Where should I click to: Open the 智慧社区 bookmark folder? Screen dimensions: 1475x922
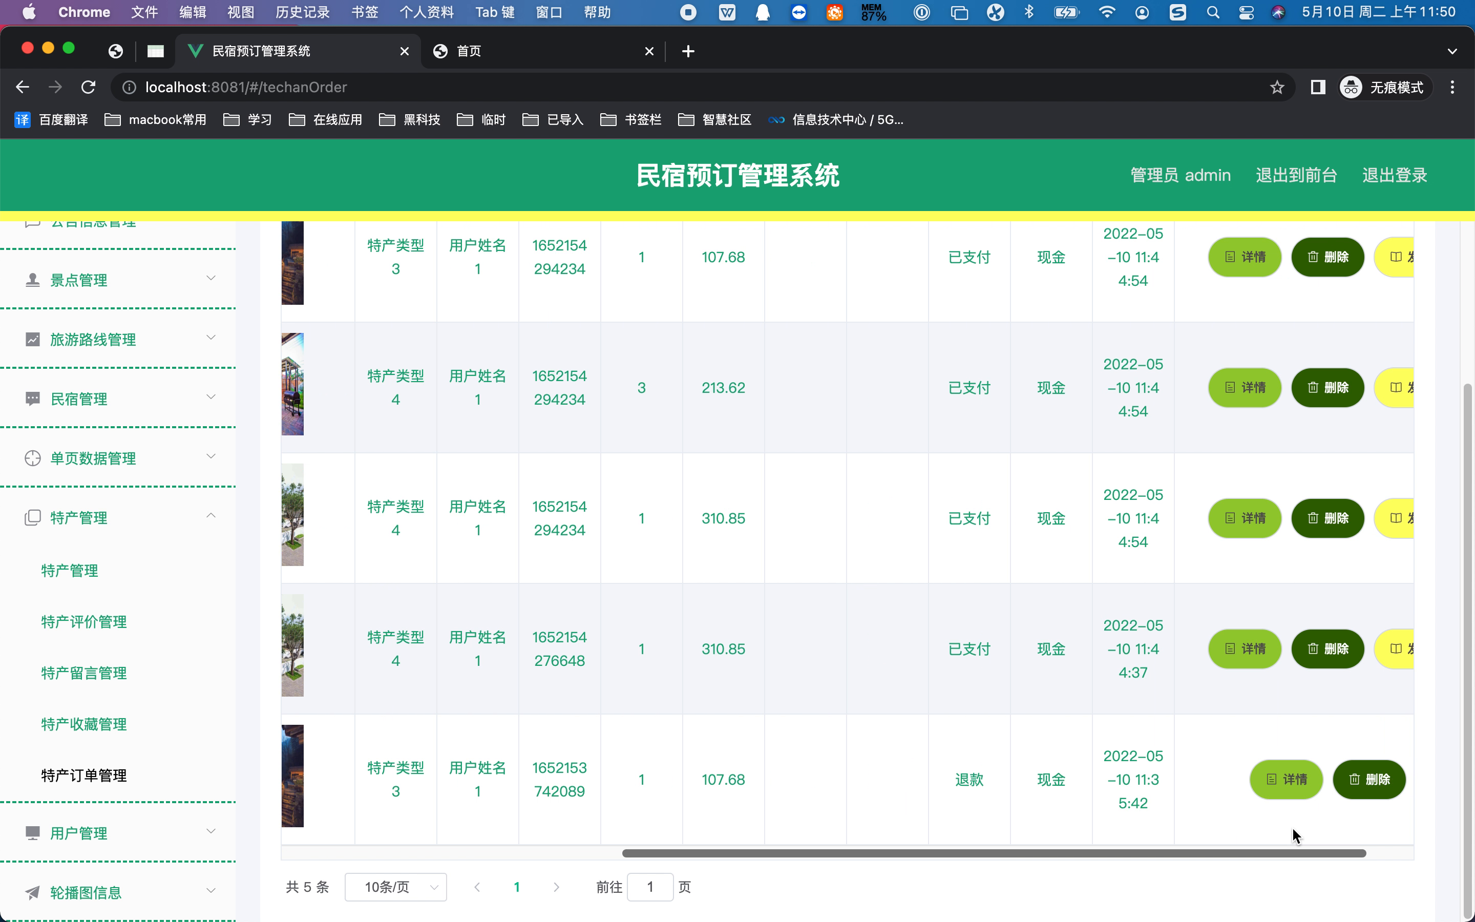714,119
